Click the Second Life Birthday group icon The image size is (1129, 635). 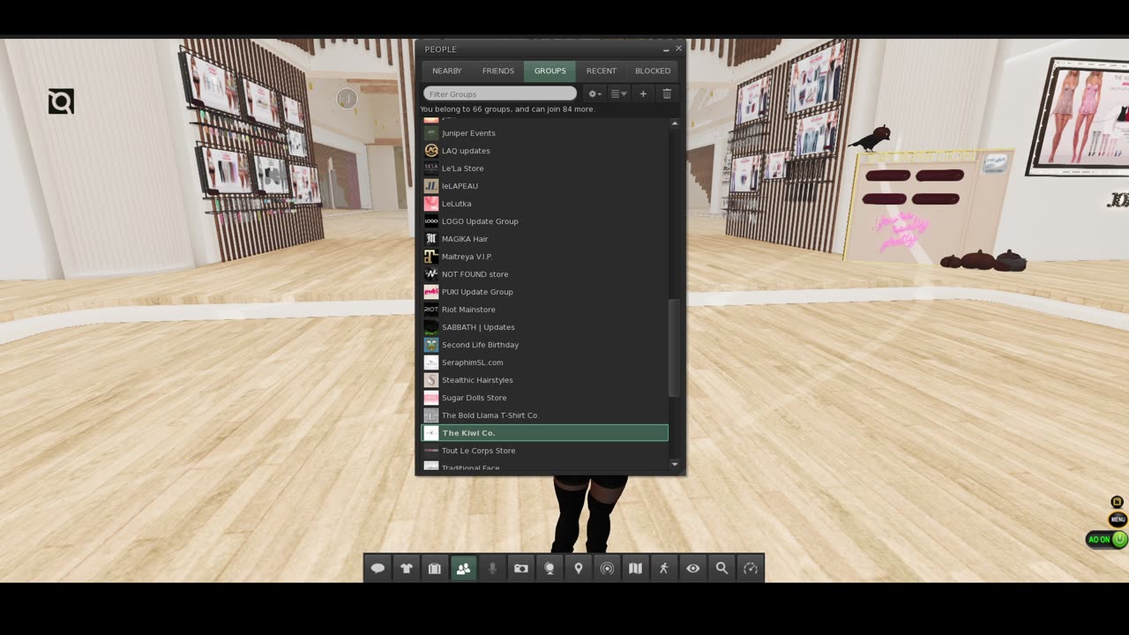click(x=431, y=345)
